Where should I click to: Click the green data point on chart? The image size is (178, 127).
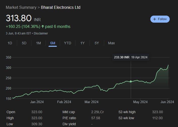pos(131,81)
